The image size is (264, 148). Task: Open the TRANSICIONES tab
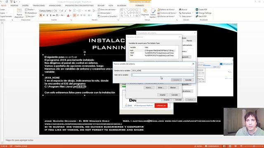[x=39, y=5]
